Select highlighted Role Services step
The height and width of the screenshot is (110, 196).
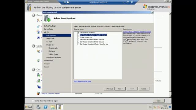coord(57,35)
